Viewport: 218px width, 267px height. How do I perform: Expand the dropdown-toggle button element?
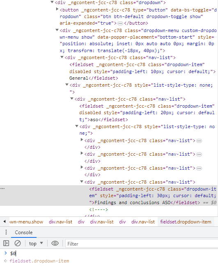[57, 9]
